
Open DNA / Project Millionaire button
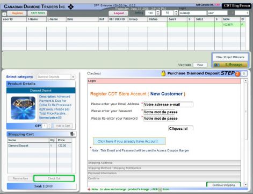pos(230,57)
